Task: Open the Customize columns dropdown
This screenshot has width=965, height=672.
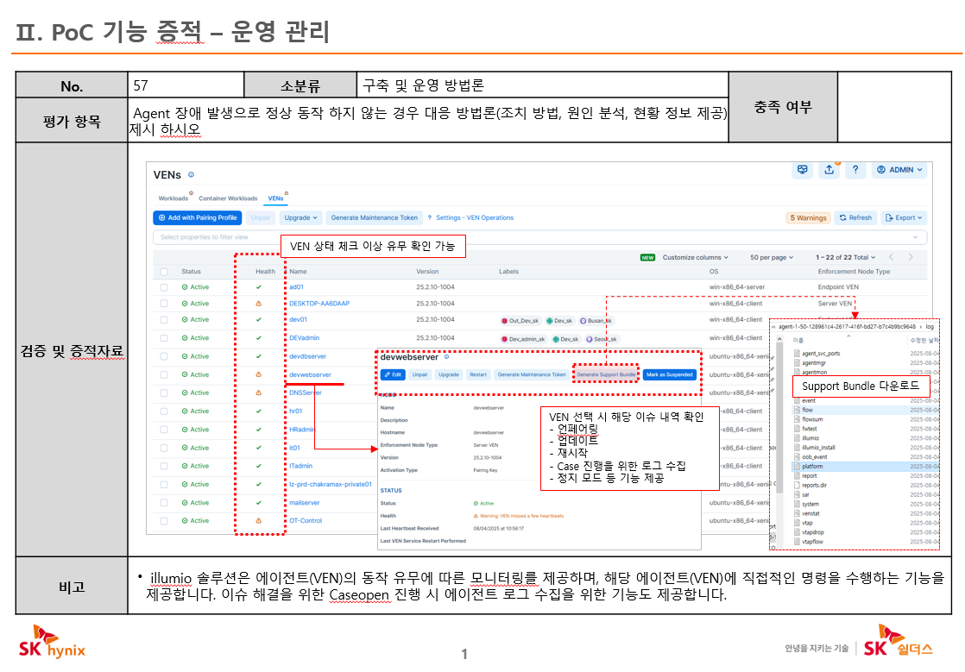Action: [x=695, y=258]
